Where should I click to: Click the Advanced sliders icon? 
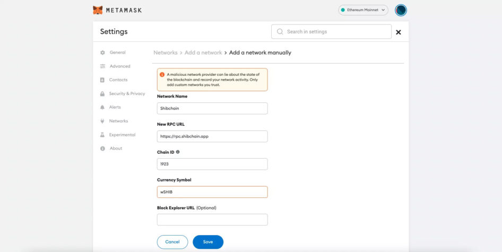(x=102, y=66)
